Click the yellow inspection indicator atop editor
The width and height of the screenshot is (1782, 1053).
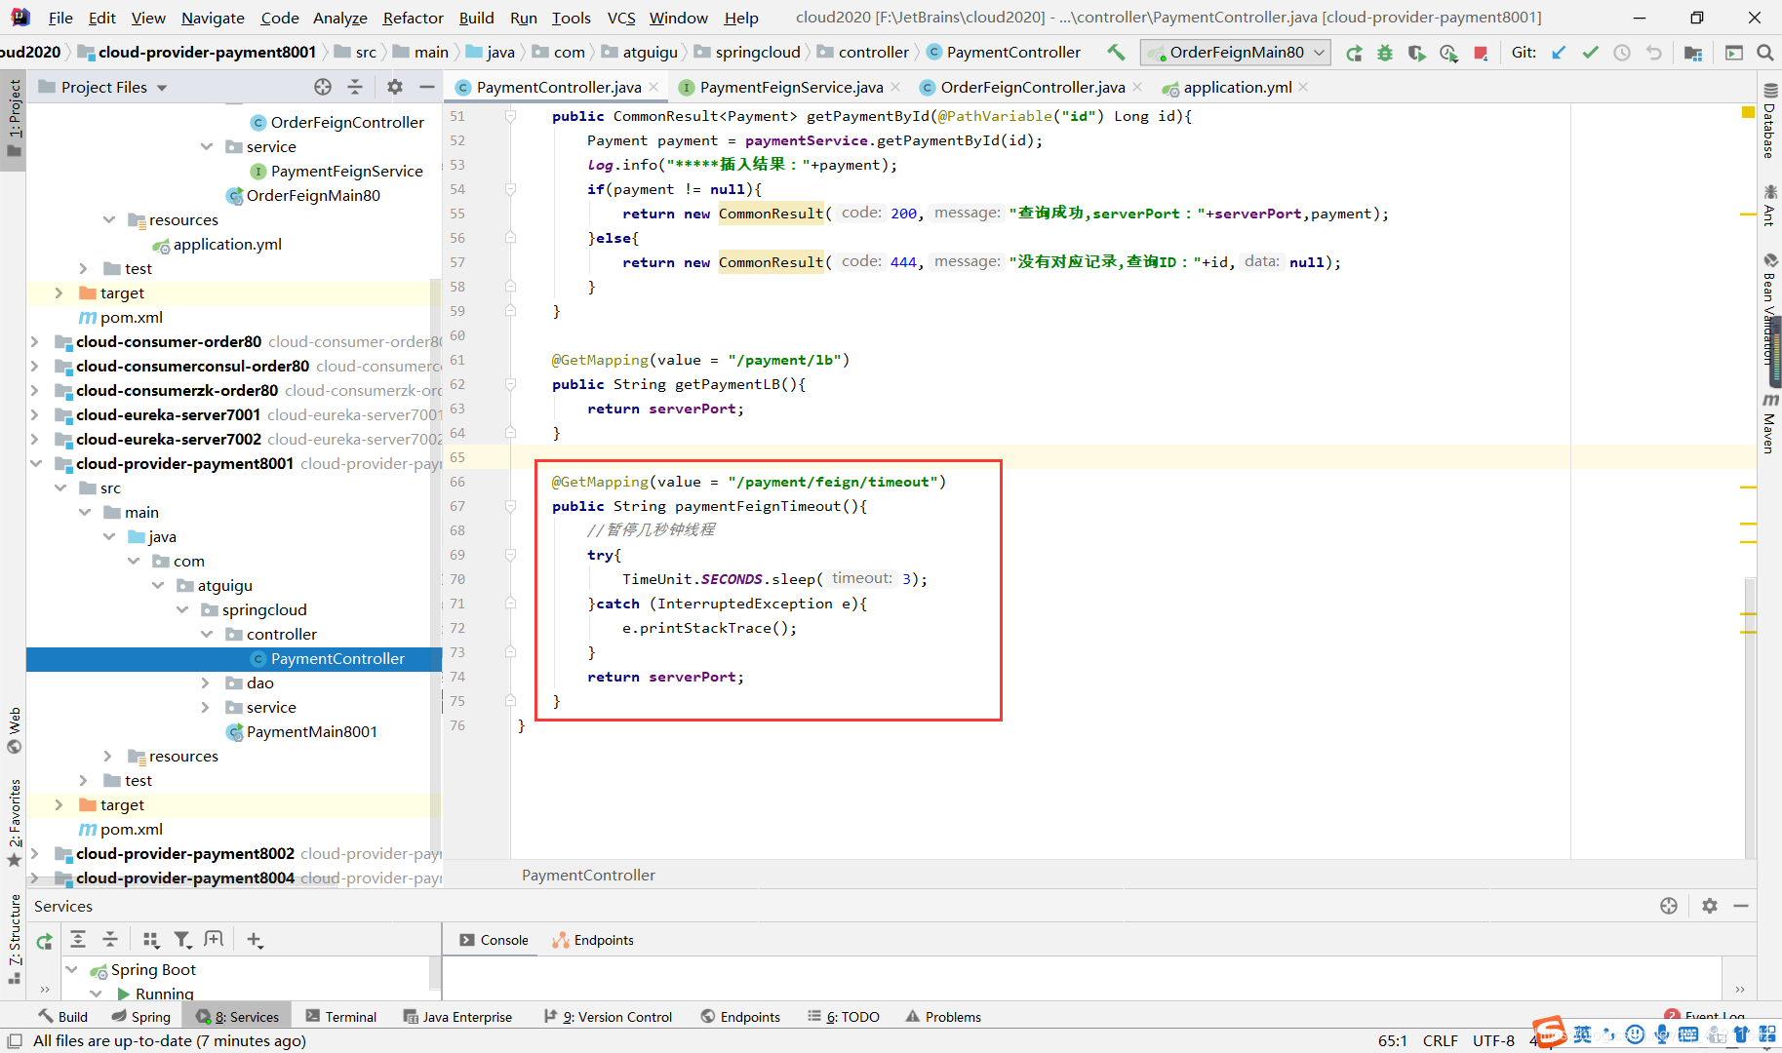(x=1748, y=113)
